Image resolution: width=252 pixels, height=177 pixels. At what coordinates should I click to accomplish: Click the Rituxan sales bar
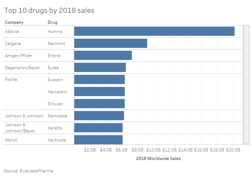100,104
